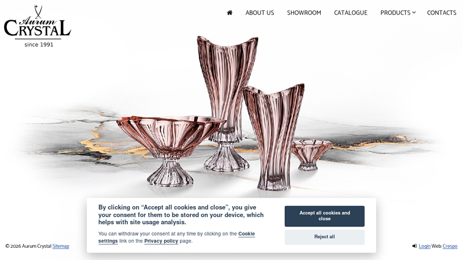The image size is (463, 260).
Task: Reject all cookies
Action: coord(325,237)
